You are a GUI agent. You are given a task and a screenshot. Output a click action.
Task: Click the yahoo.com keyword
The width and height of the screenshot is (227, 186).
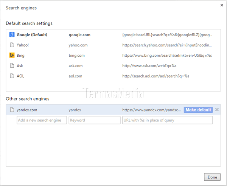78,45
